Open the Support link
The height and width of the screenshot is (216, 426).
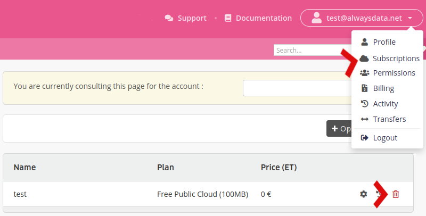(x=192, y=18)
